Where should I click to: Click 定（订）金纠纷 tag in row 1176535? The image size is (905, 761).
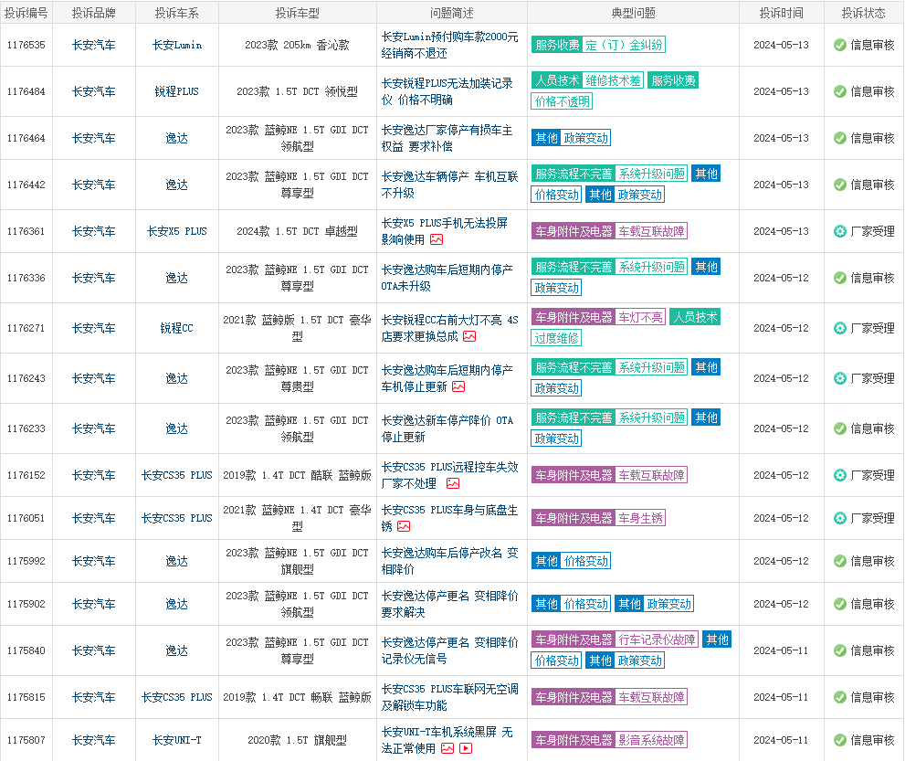click(x=624, y=45)
